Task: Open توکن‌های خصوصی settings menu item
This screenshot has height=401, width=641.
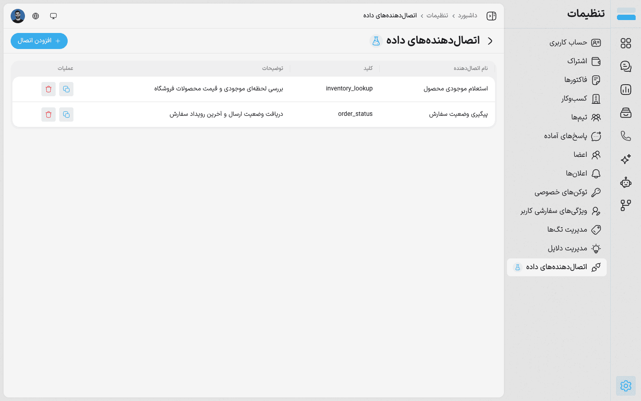Action: click(557, 192)
